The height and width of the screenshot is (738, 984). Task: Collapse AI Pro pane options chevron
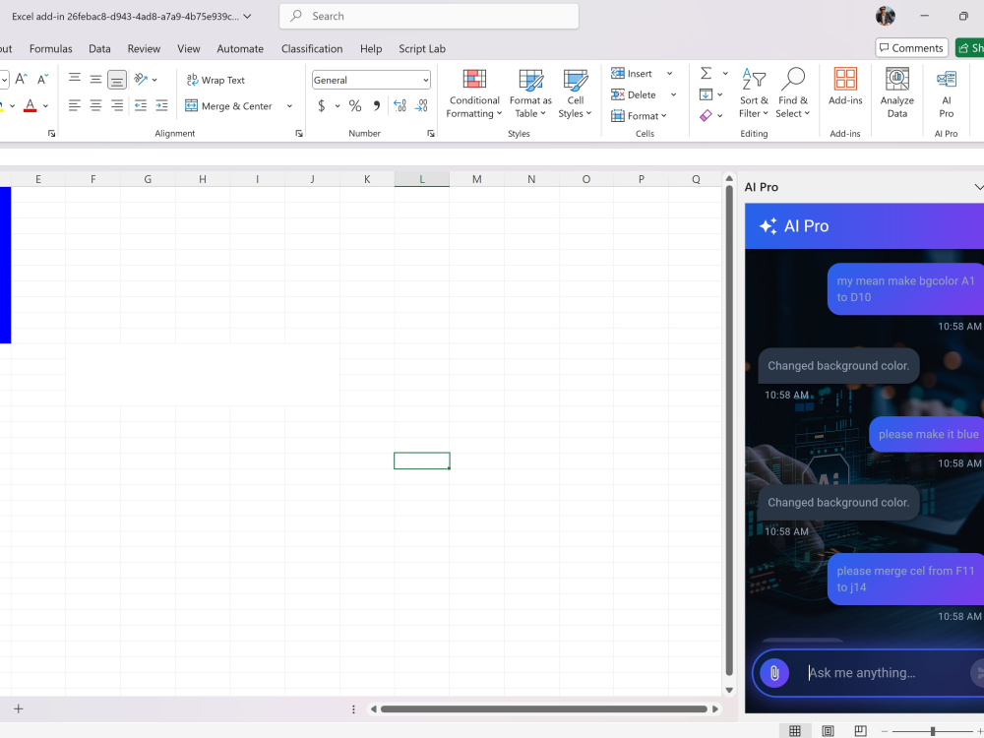(x=978, y=187)
